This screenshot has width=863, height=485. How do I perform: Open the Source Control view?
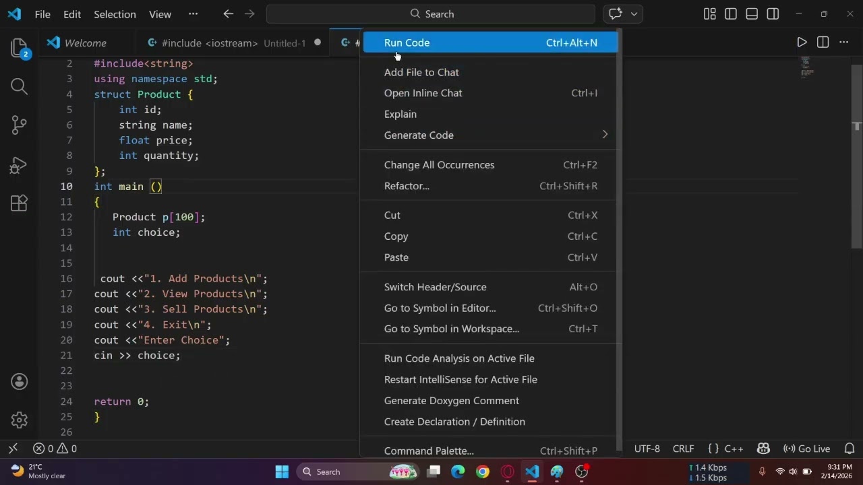[x=19, y=125]
